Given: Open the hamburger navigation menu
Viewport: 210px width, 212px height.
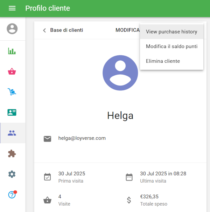Looking at the screenshot, I should [x=12, y=8].
